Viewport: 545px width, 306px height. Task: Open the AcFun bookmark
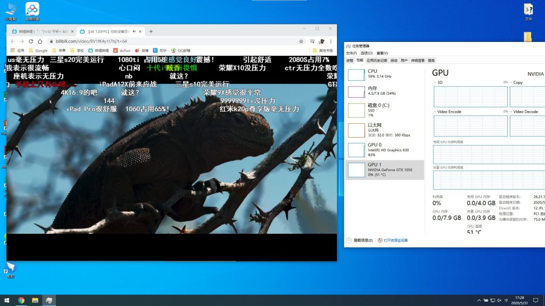[x=122, y=50]
